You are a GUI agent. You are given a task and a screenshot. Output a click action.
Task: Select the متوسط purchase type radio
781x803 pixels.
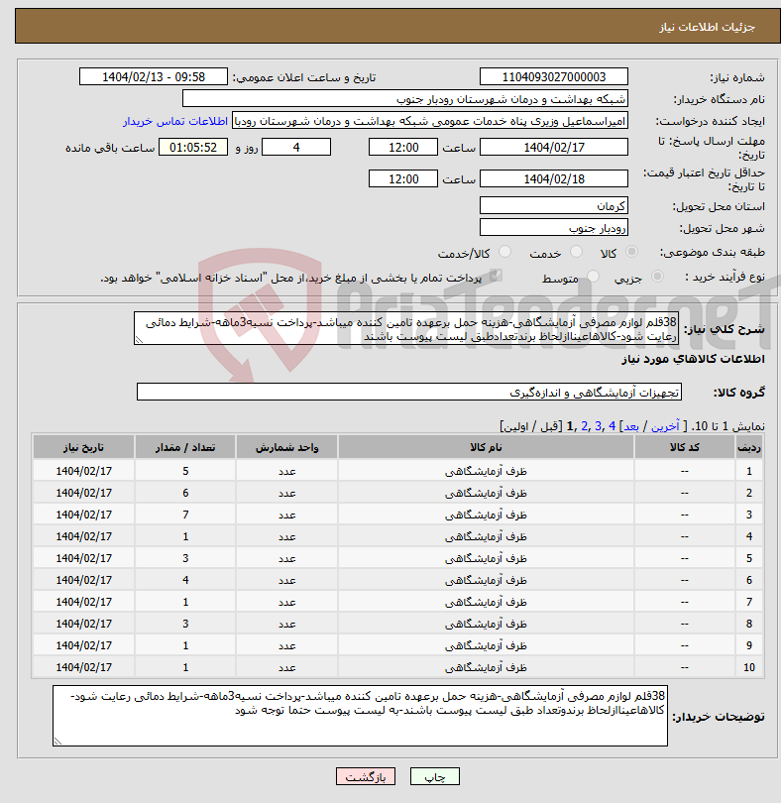coord(593,277)
